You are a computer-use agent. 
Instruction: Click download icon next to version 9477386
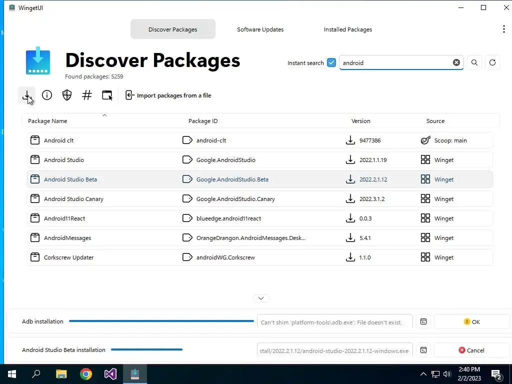click(x=350, y=140)
